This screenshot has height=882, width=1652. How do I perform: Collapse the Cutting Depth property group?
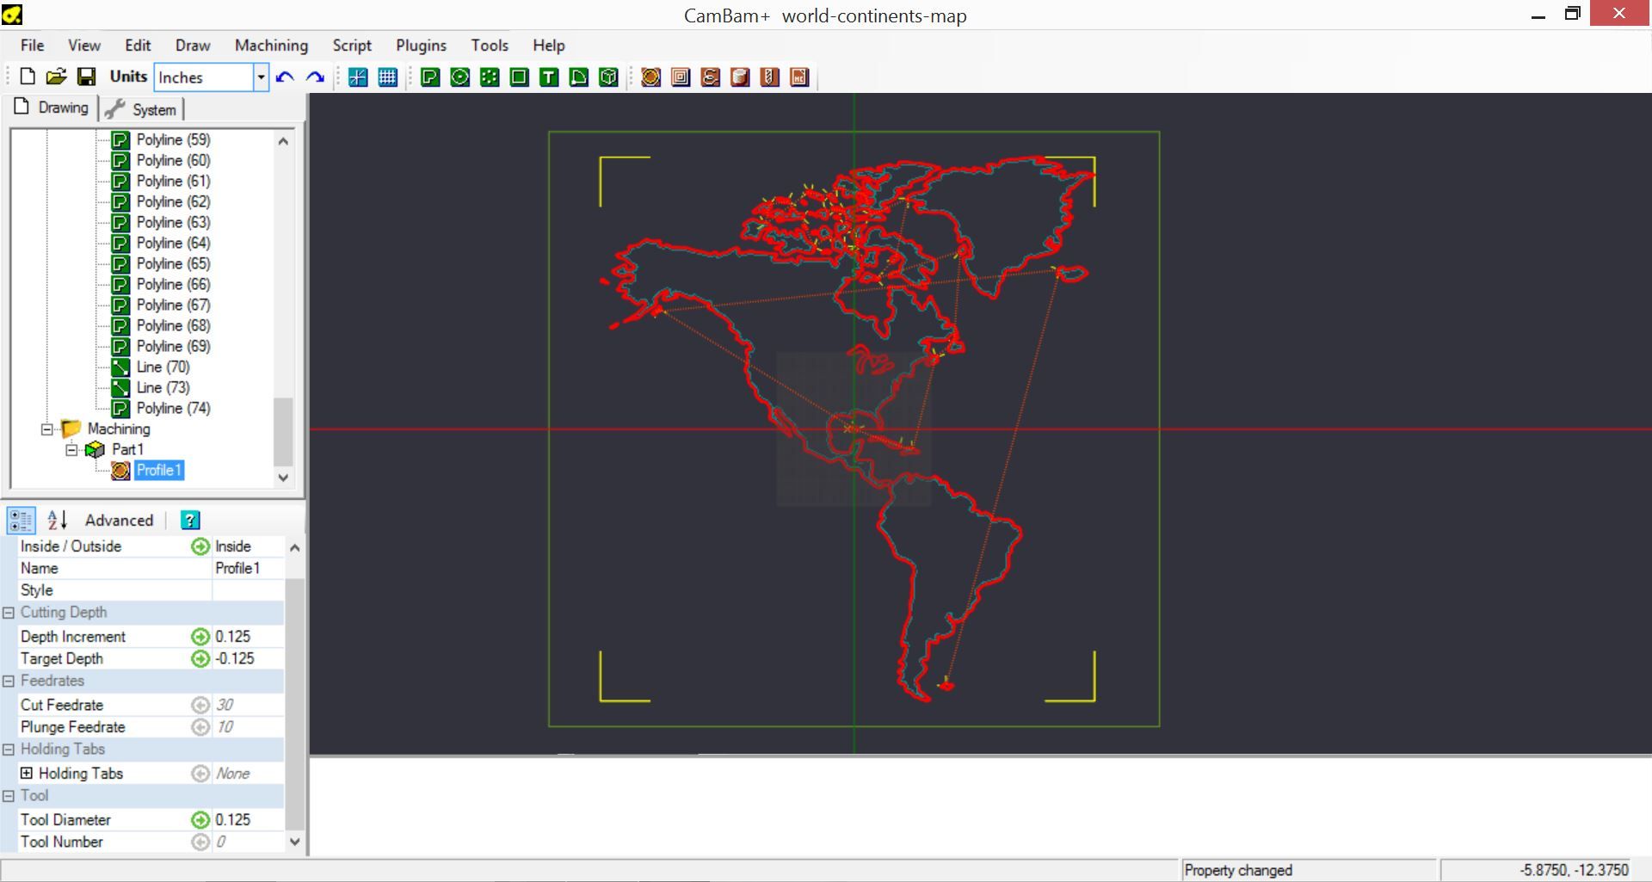pyautogui.click(x=9, y=613)
